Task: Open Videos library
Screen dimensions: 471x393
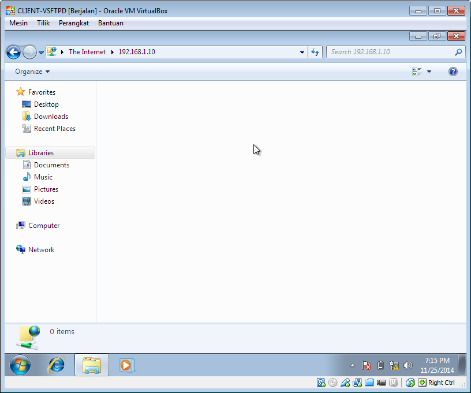Action: [x=44, y=201]
